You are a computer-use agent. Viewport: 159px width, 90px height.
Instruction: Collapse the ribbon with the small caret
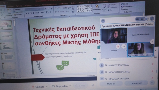tap(143, 11)
